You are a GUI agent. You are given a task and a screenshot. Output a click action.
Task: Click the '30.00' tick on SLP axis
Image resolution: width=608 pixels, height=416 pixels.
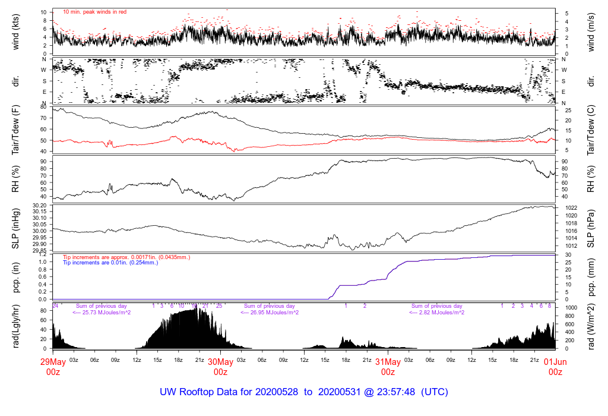coord(40,231)
